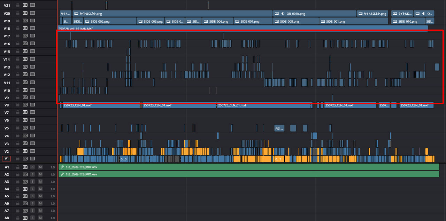
Task: Select the V1 destination track label
Action: coord(6,159)
